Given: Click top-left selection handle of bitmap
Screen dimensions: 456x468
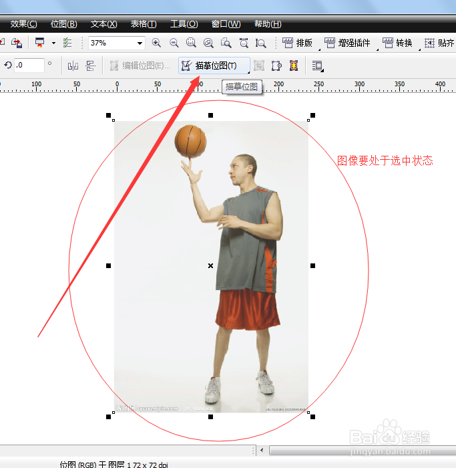Looking at the screenshot, I should pos(108,115).
